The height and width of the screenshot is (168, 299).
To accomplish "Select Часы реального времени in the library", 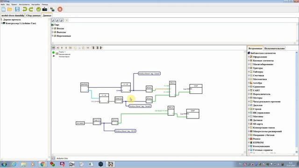I will pyautogui.click(x=267, y=102).
